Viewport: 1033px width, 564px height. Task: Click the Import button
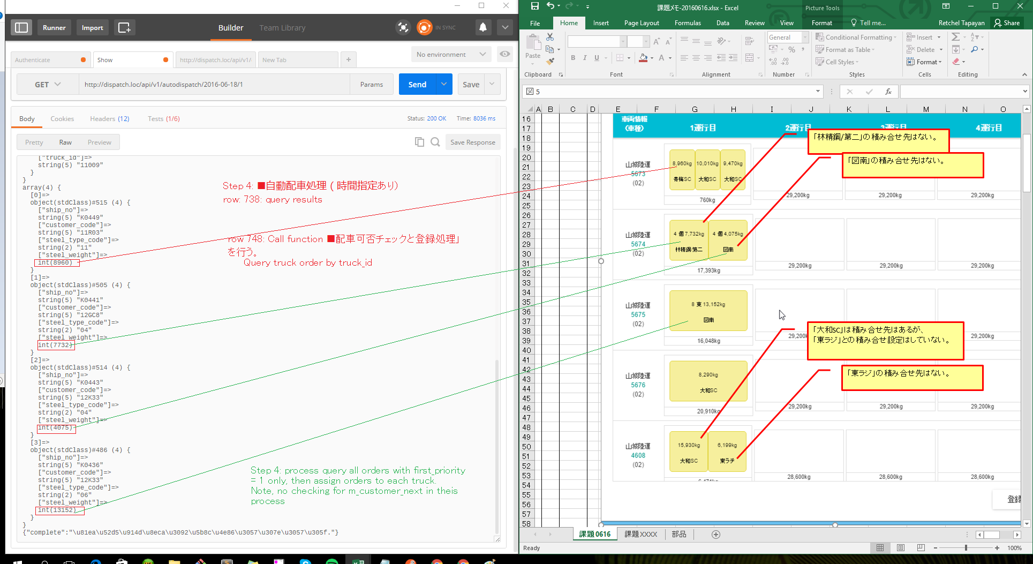[x=92, y=27]
